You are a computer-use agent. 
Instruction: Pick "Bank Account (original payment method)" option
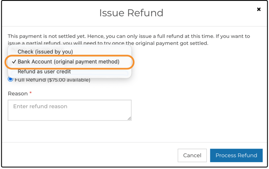pyautogui.click(x=68, y=62)
